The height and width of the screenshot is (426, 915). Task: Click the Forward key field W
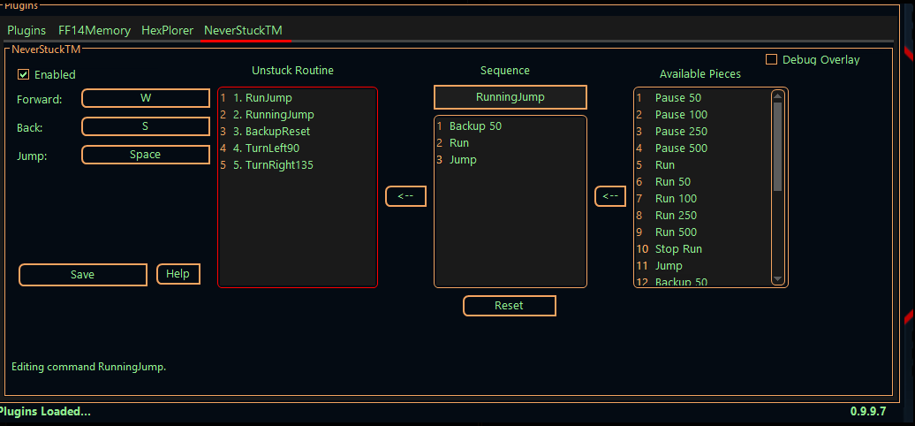[x=146, y=98]
